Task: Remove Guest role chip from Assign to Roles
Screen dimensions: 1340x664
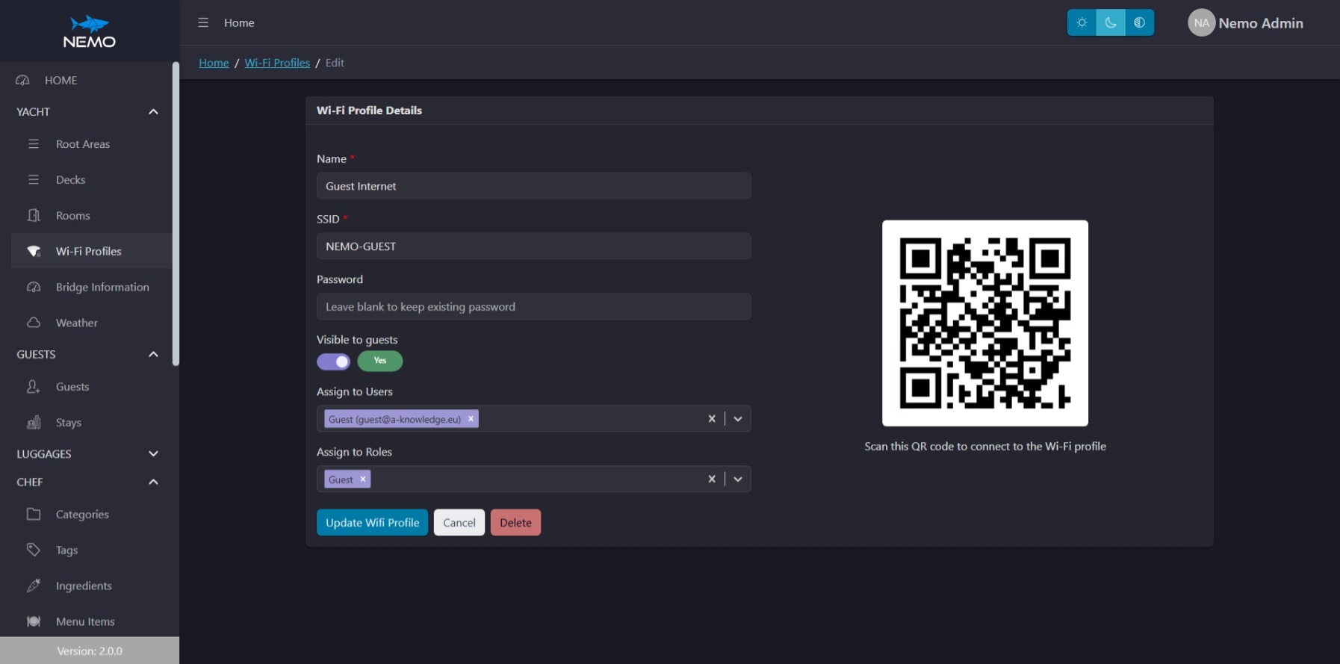Action: (363, 480)
